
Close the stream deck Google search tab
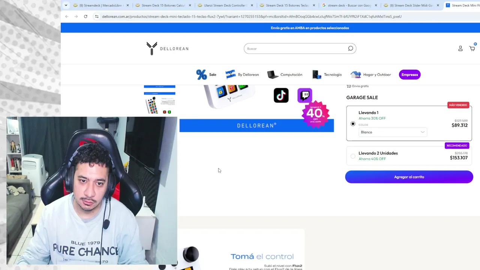tap(376, 5)
